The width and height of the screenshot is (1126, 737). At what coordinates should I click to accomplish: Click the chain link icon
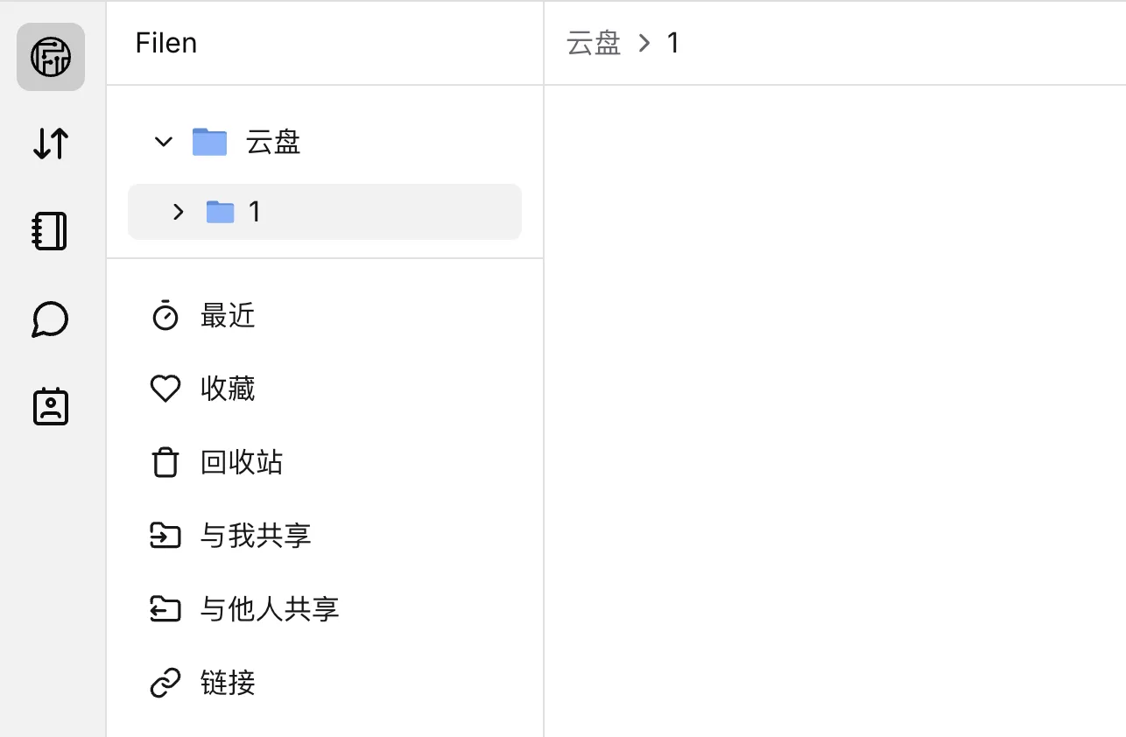[165, 682]
